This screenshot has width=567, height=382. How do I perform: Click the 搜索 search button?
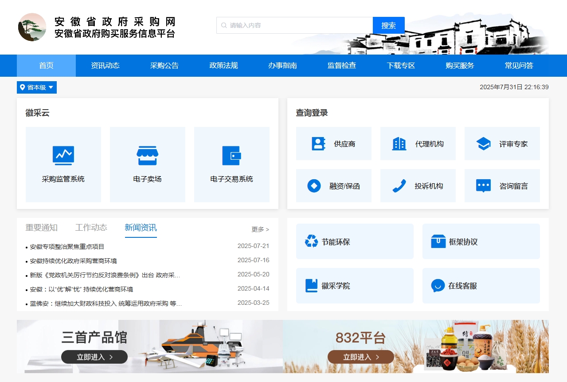click(388, 25)
